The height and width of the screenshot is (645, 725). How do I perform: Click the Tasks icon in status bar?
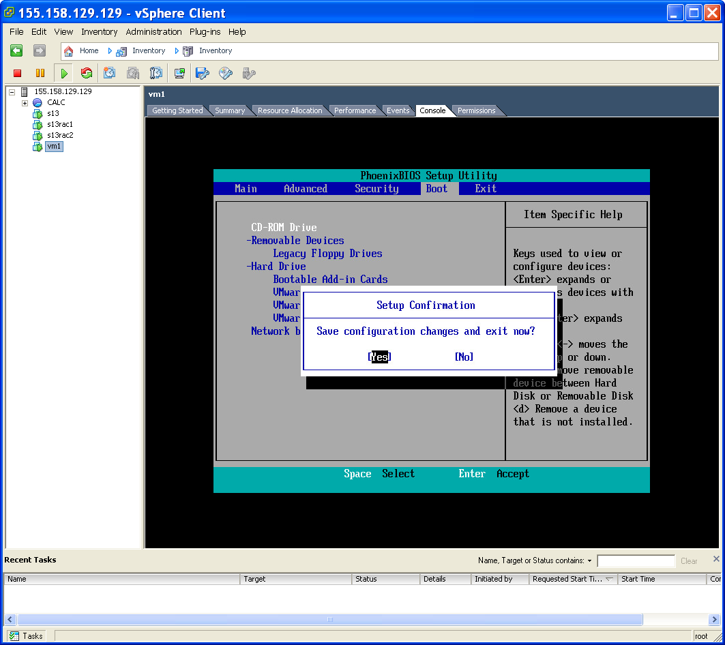pyautogui.click(x=14, y=635)
